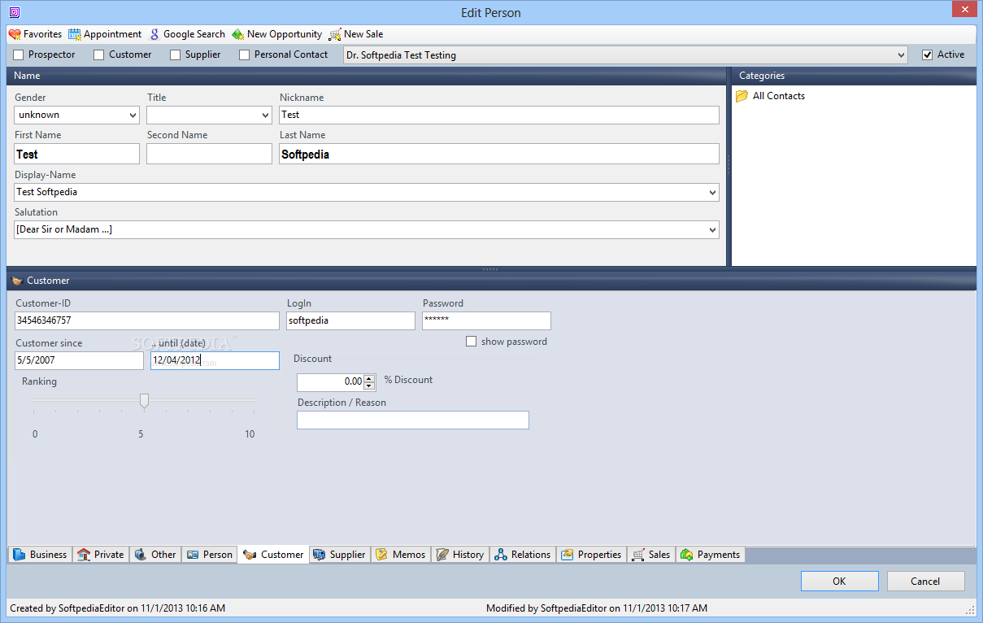This screenshot has width=983, height=623.
Task: Open the History tab
Action: [460, 555]
